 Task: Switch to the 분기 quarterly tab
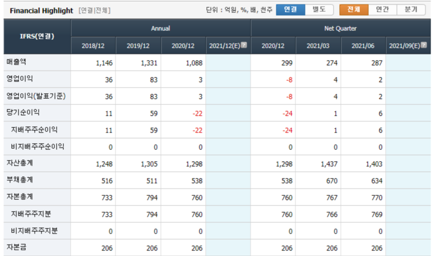click(411, 10)
